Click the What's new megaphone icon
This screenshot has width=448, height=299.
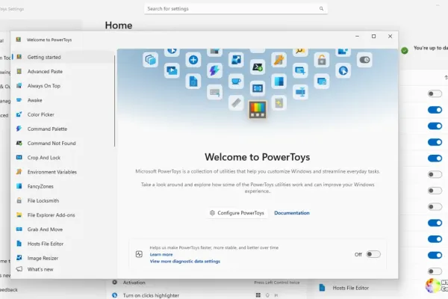tap(19, 269)
